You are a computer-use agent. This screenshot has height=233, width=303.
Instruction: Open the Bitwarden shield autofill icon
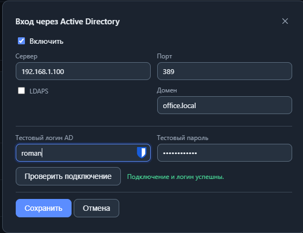click(141, 152)
